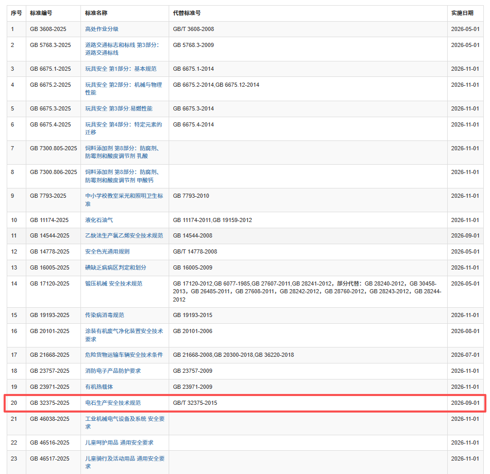Click 玩具安全 第1部分：基本规范 link
The height and width of the screenshot is (474, 490).
[x=120, y=69]
